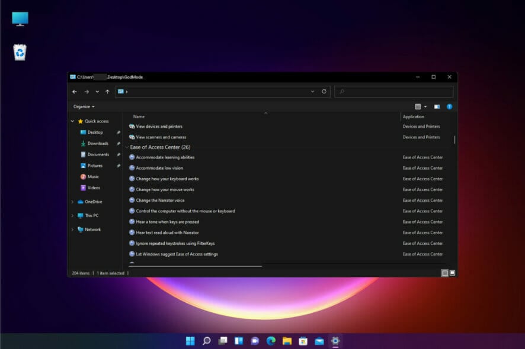Open the recent locations dropdown chevron

point(97,92)
